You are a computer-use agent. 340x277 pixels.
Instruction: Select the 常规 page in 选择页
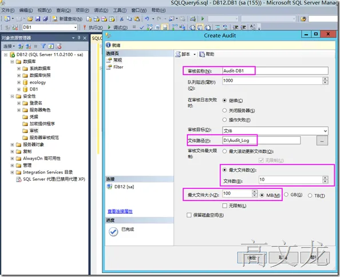[117, 60]
